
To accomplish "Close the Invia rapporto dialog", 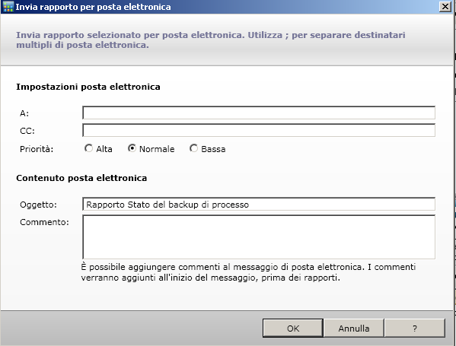I will (x=445, y=6).
